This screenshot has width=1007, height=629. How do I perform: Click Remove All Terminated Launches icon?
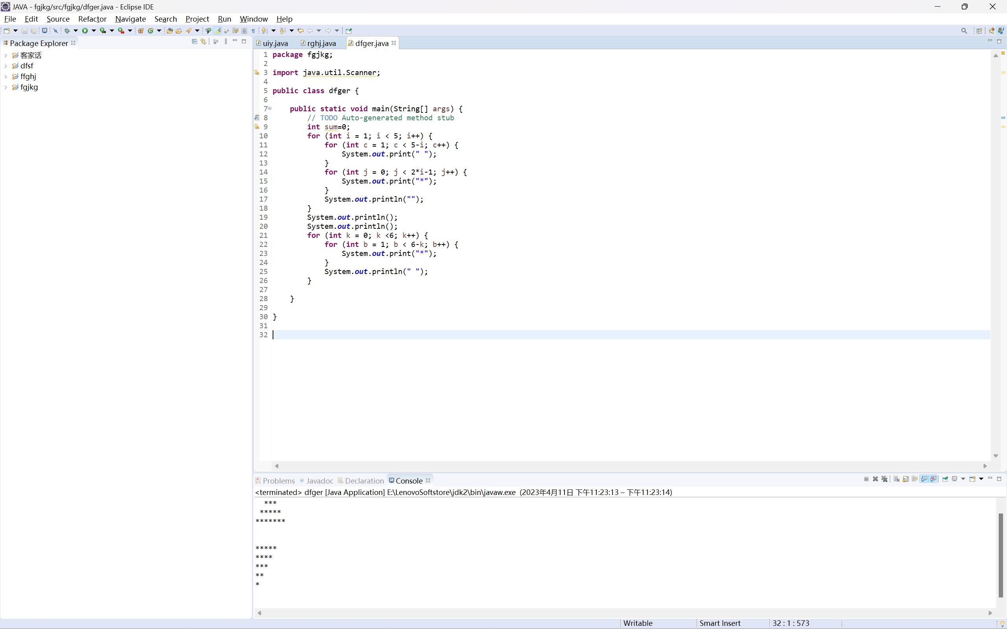click(x=884, y=479)
